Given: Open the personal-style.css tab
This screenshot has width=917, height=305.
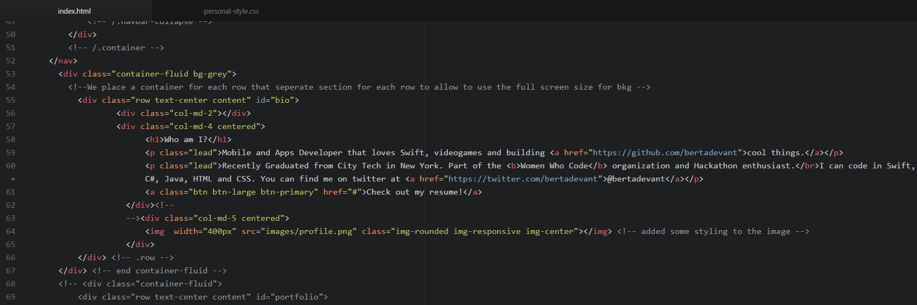Looking at the screenshot, I should point(231,11).
